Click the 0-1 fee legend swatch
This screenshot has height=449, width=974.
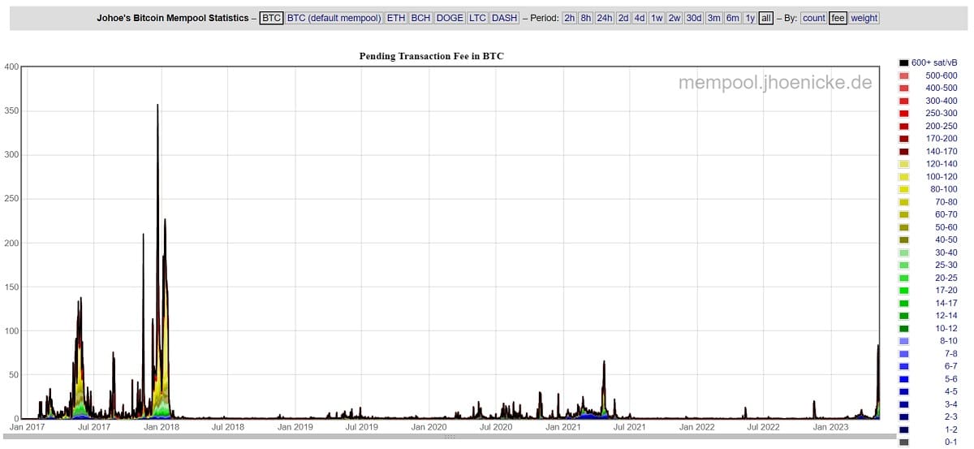coord(903,443)
